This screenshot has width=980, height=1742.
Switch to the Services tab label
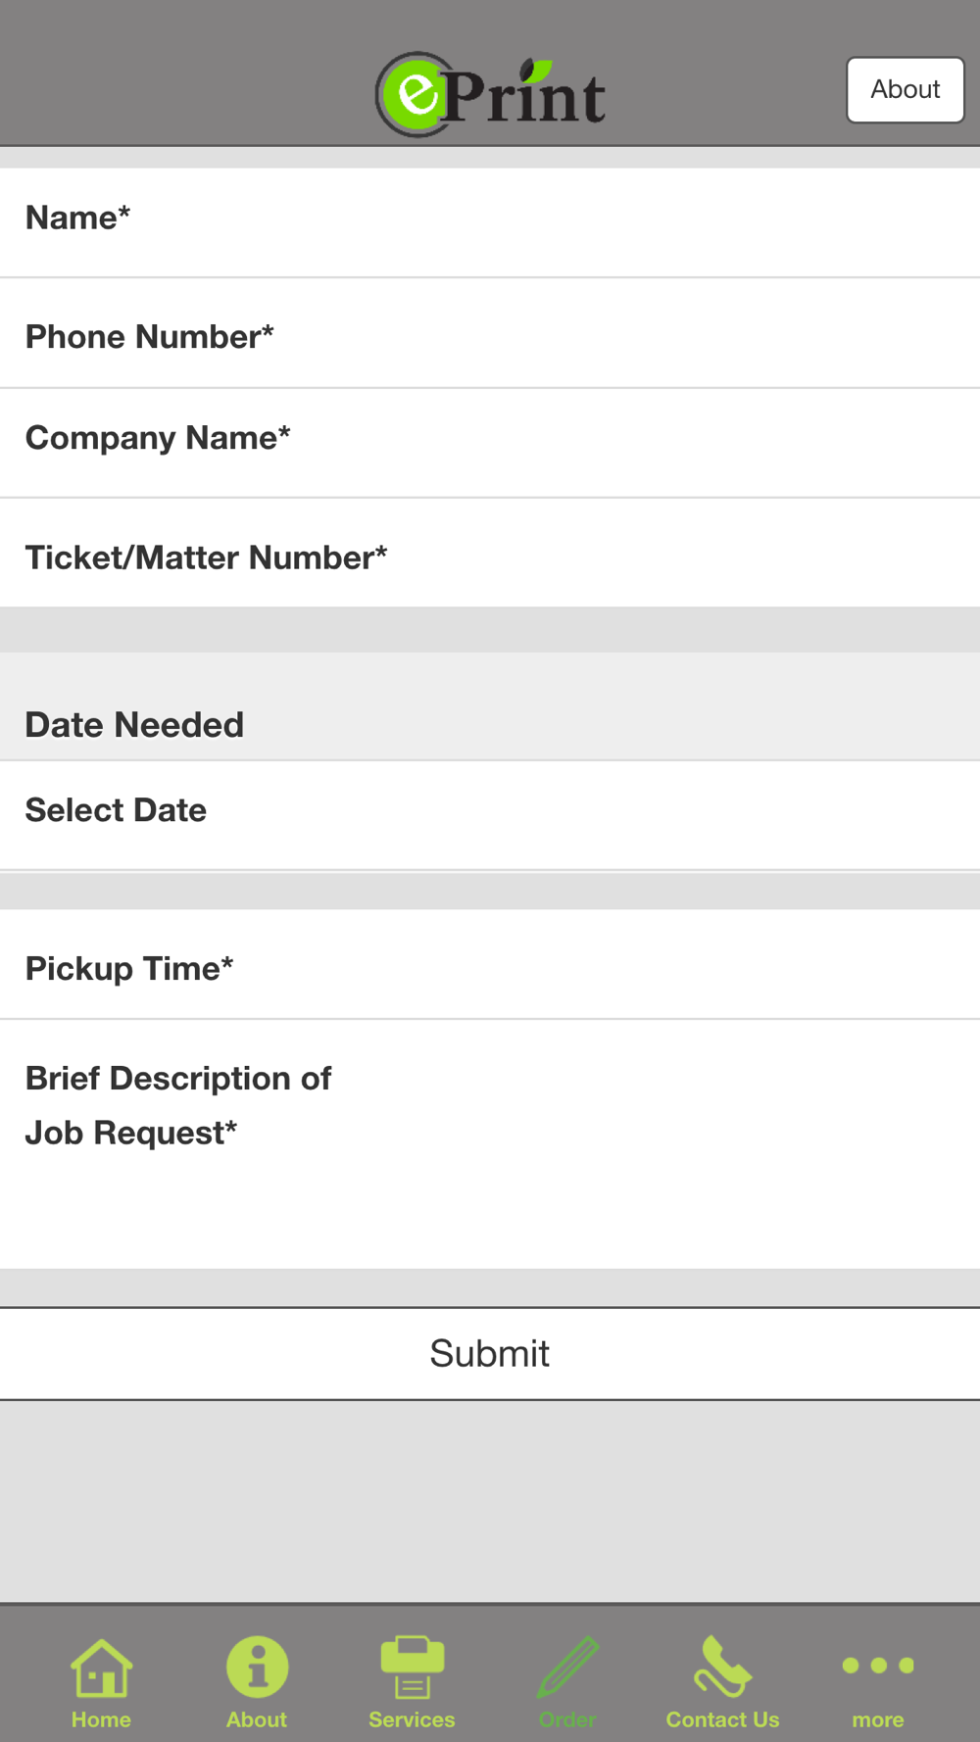(412, 1719)
